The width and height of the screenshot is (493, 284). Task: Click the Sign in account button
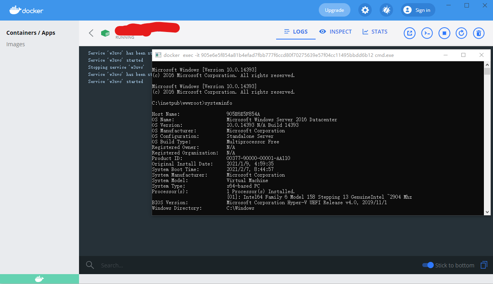(418, 10)
